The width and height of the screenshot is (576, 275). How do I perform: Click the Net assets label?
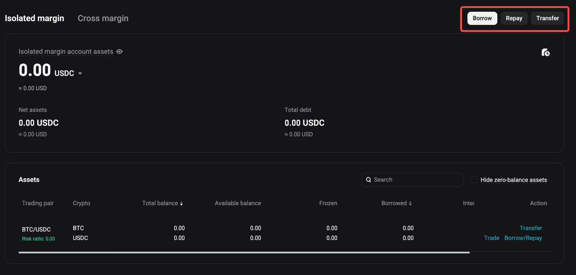point(33,110)
